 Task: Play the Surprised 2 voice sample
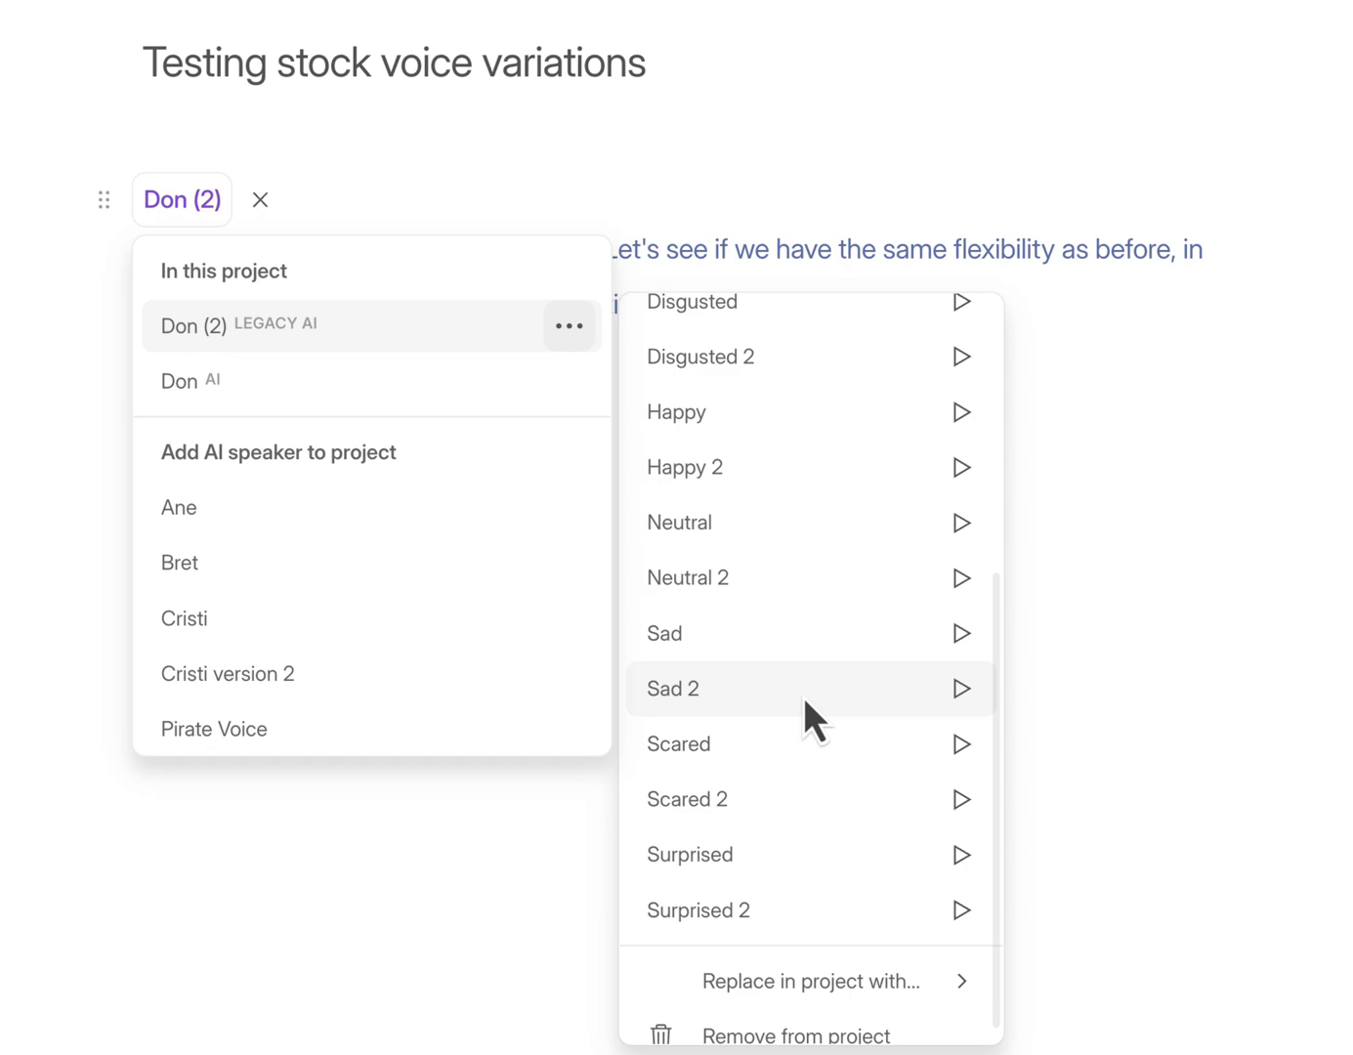(x=961, y=910)
